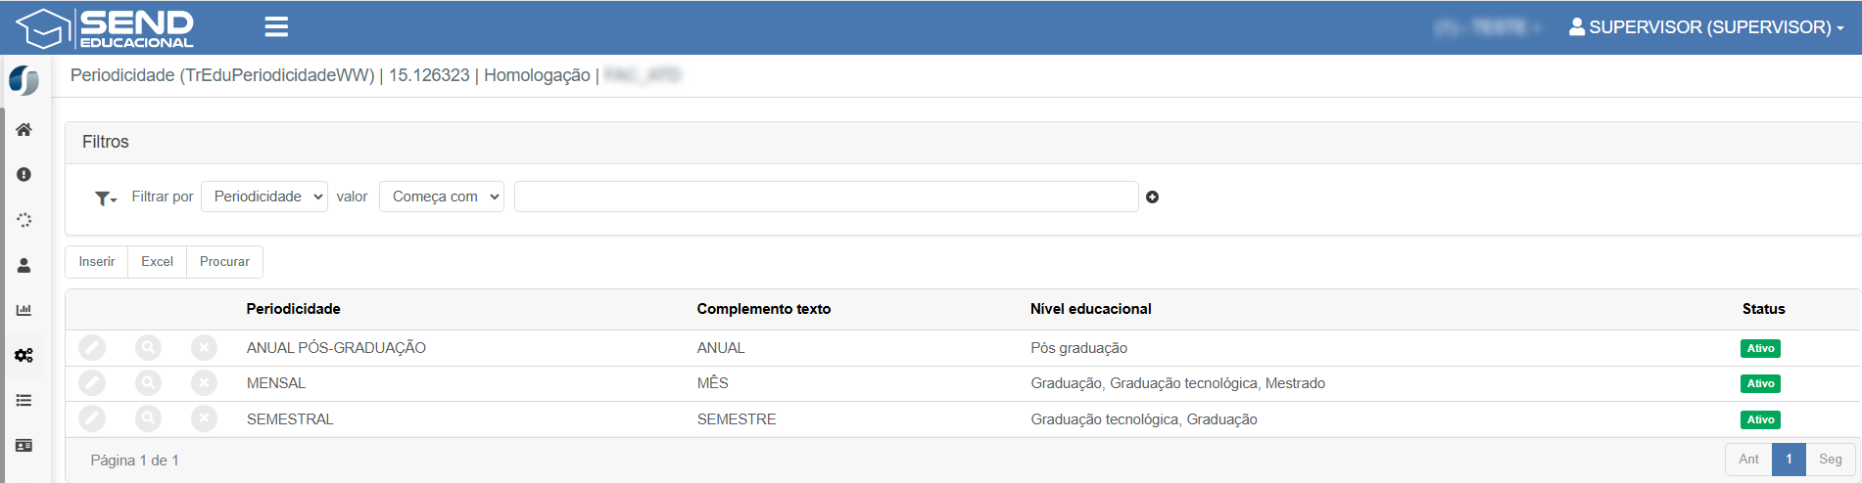Click the home icon in sidebar

tap(24, 130)
